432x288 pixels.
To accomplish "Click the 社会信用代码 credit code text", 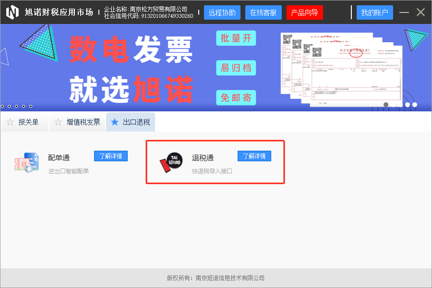I will pos(148,16).
